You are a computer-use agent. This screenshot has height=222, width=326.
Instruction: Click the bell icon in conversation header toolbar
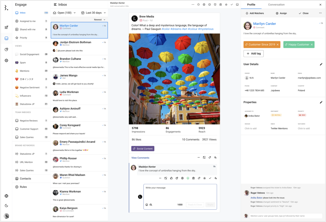(x=198, y=5)
